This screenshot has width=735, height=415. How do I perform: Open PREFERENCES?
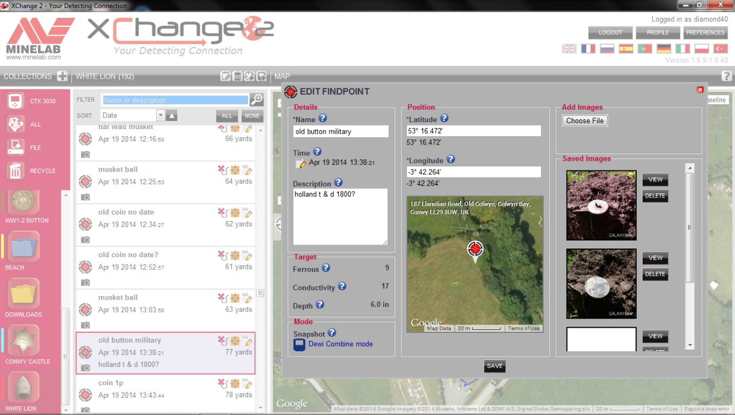[706, 33]
